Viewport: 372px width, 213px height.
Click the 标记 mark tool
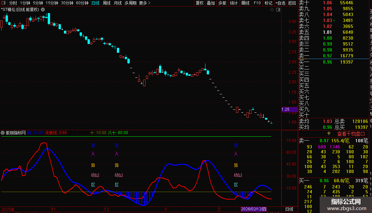click(268, 3)
